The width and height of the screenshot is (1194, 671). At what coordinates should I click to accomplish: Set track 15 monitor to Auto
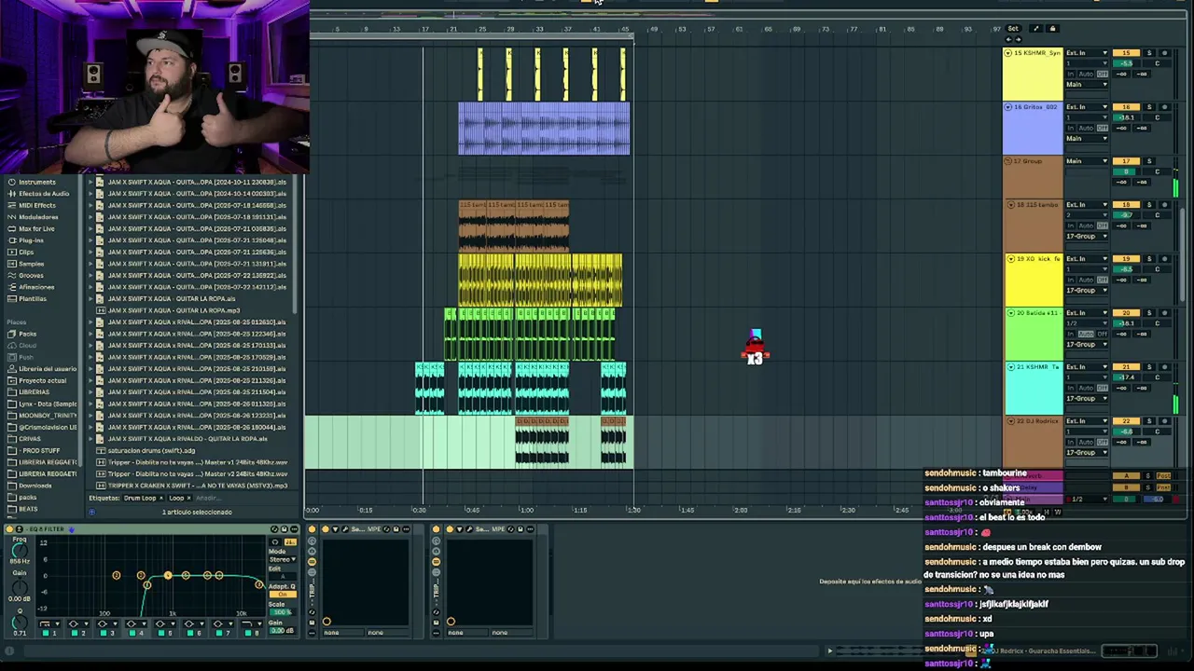pyautogui.click(x=1086, y=74)
